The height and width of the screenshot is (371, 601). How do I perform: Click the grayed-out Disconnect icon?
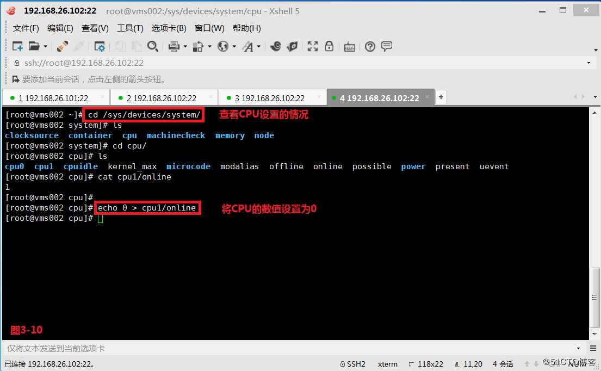click(79, 46)
